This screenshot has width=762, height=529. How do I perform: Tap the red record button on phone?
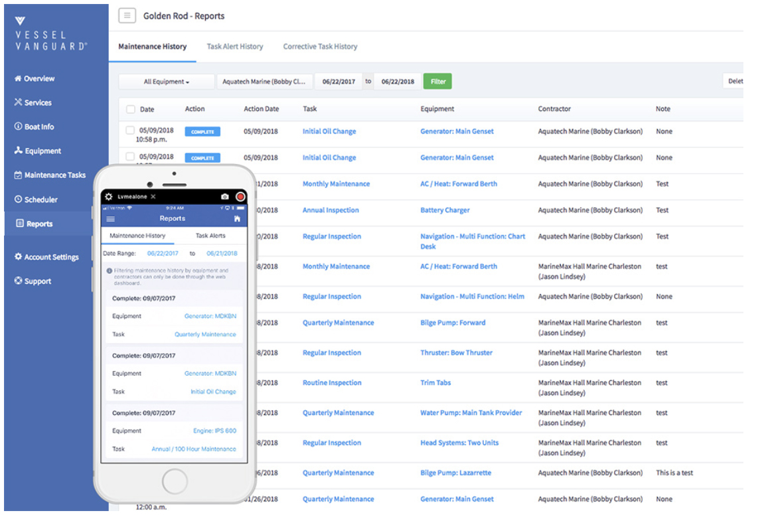240,196
